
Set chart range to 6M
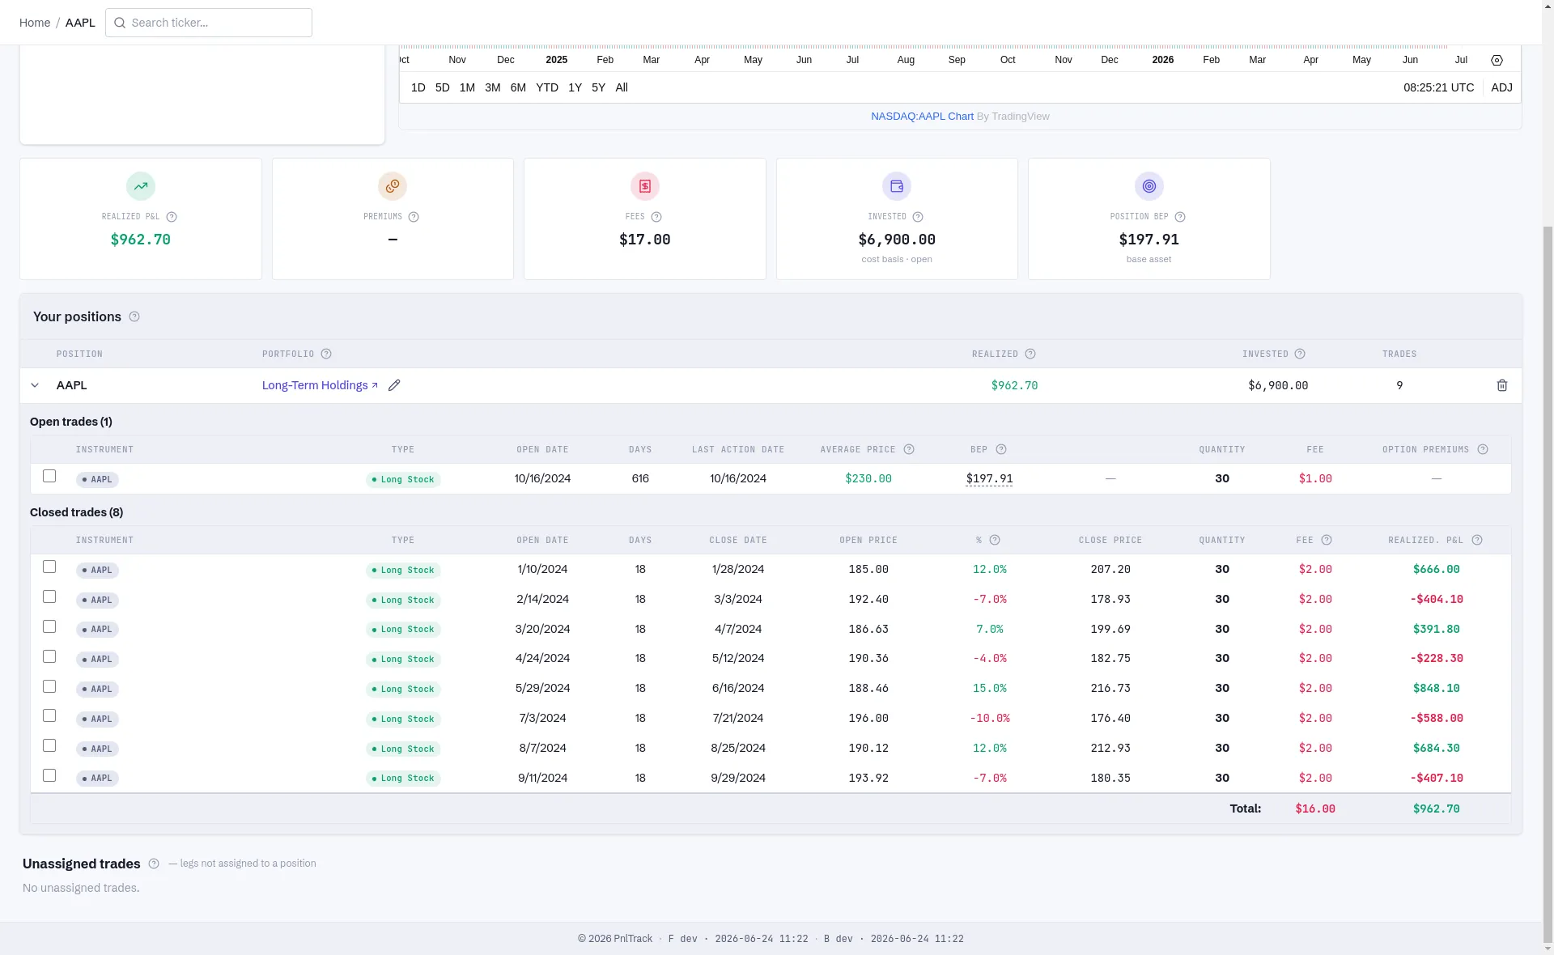pos(518,87)
